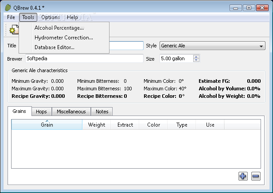
Task: Sort by the Type column header
Action: point(182,125)
